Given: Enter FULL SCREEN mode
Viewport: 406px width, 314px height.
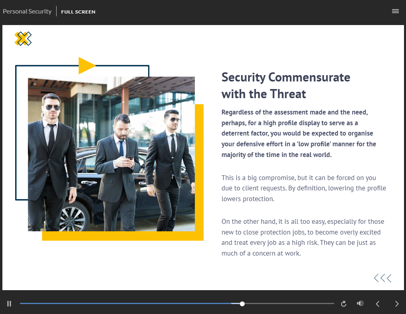Looking at the screenshot, I should 78,12.
